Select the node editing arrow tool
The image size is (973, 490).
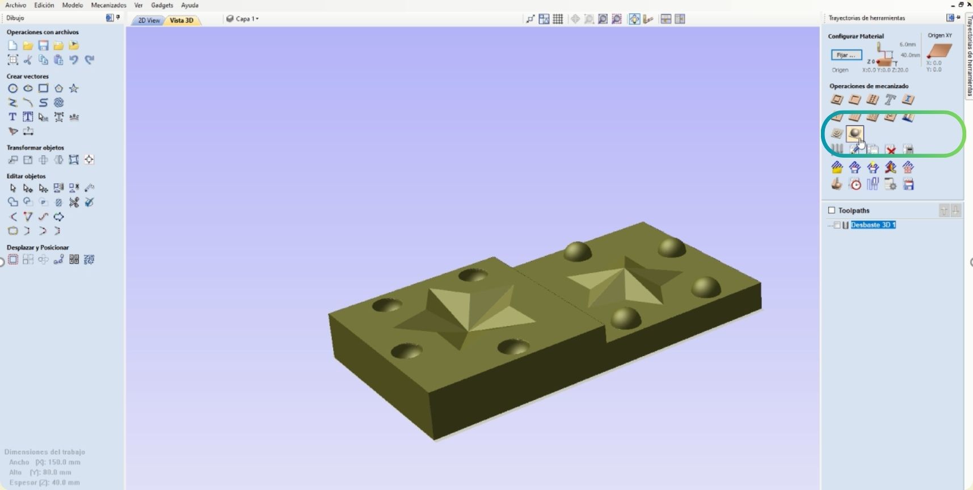(x=28, y=188)
